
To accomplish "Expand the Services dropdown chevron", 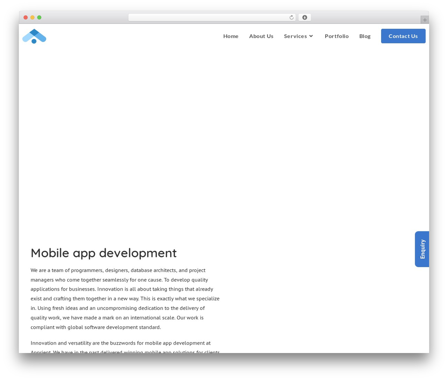I will [x=311, y=36].
